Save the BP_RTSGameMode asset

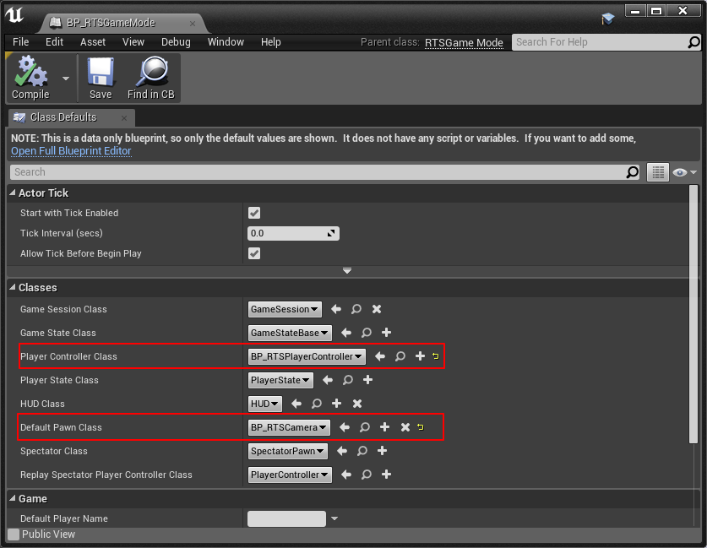coord(101,78)
